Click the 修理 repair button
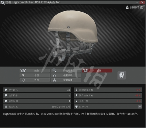 (34, 75)
